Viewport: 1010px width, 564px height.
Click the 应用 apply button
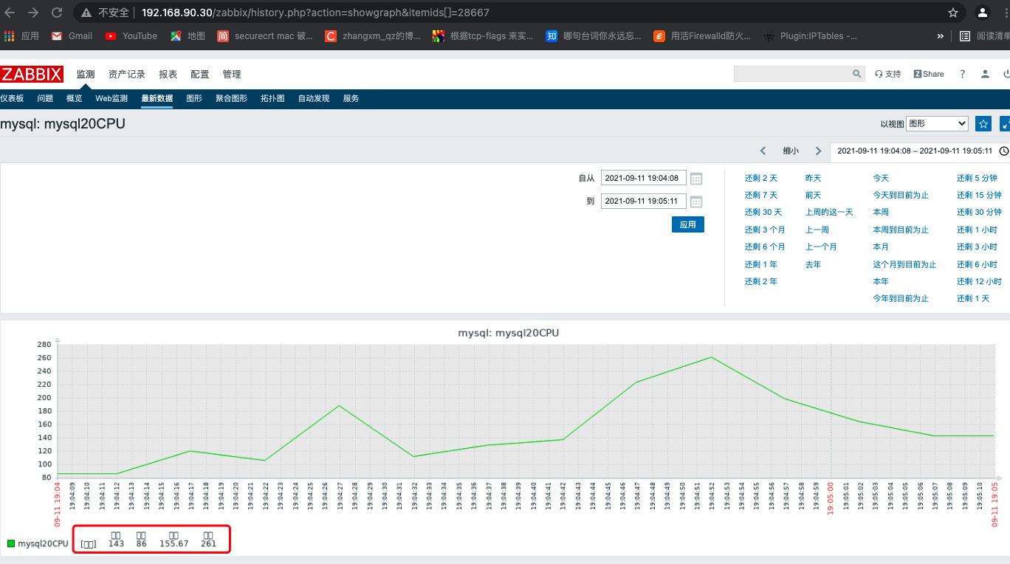[688, 224]
